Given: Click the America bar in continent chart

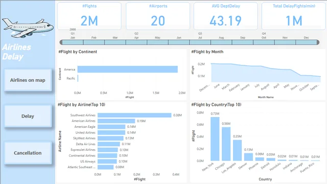Looking at the screenshot, I should [x=128, y=70].
